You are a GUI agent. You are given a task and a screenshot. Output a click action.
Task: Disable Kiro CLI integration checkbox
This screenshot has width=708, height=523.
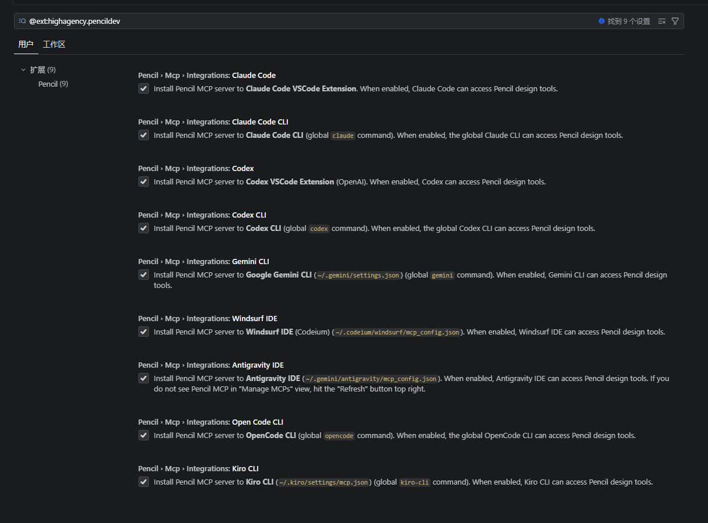(x=144, y=482)
